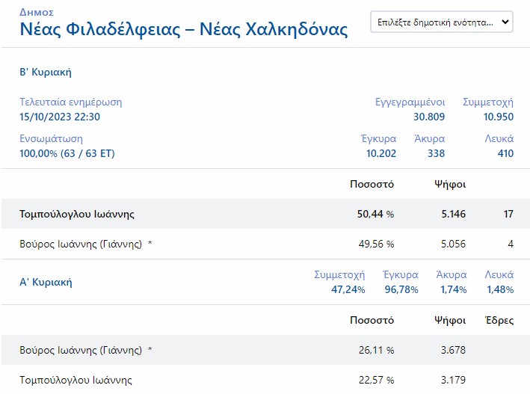Click the registered voters count 30.809
The width and height of the screenshot is (530, 394).
coord(429,117)
